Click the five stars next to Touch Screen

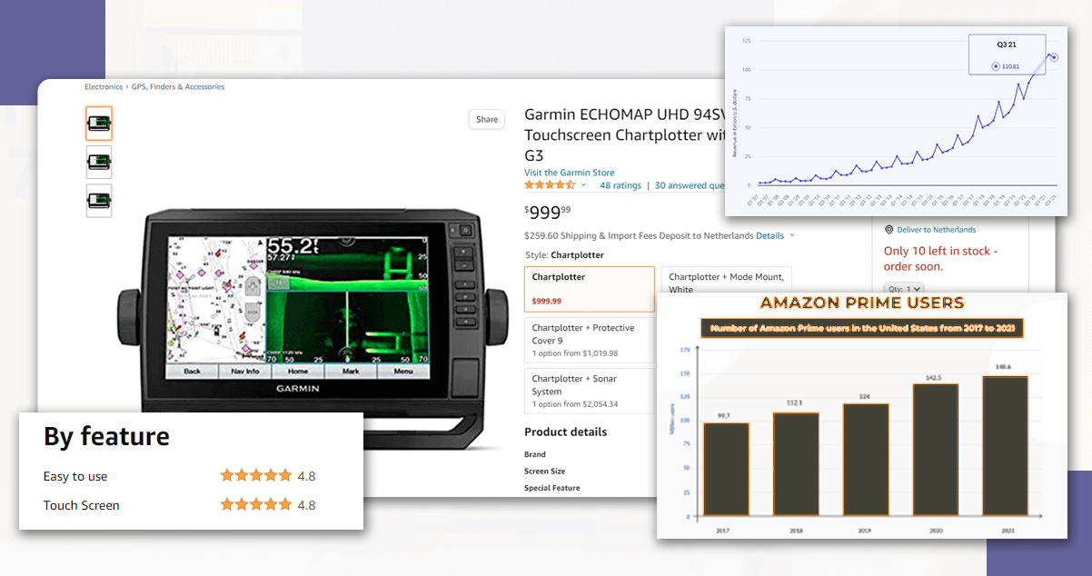point(256,504)
